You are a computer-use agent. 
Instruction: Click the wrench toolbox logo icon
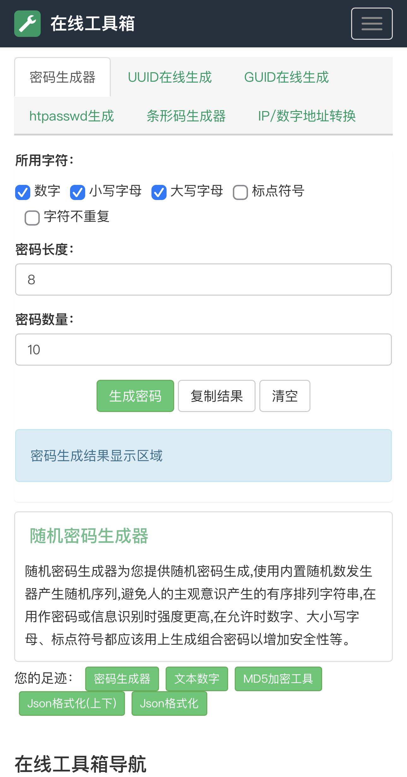27,24
